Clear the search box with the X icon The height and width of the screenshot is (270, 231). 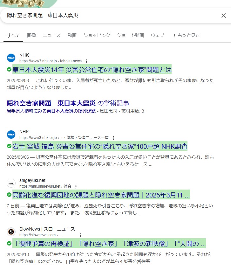coord(223,16)
